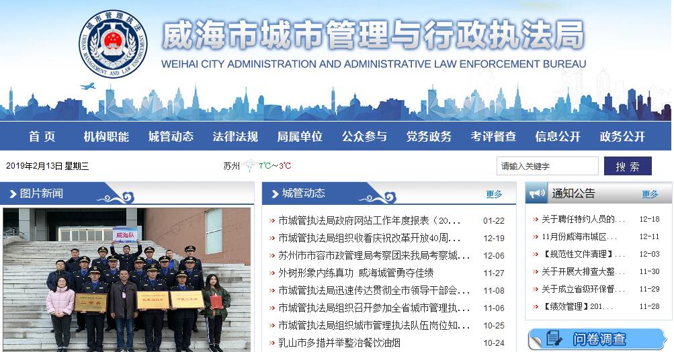Open notice 11月份威海市城区

click(x=579, y=237)
